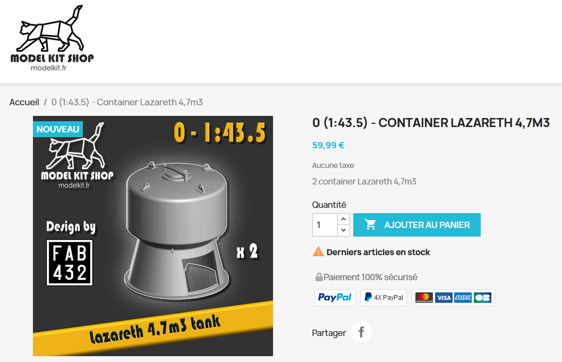This screenshot has height=362, width=562.
Task: Click the modelkit.fr text under logo
Action: 49,68
